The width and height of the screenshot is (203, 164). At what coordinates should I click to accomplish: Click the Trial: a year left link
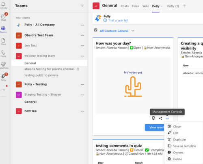click(118, 20)
